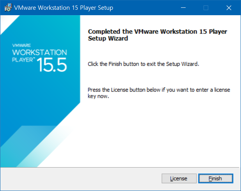Click the 'Completed the VMware Workstation 15 Player' heading

[158, 35]
